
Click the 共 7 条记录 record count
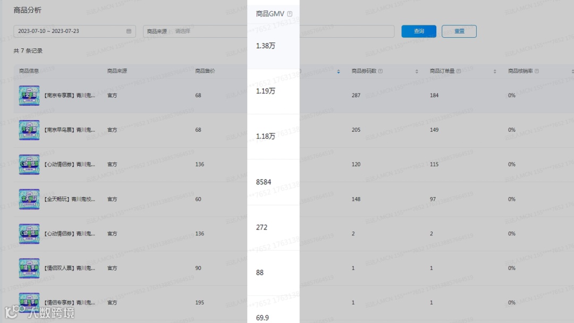(x=28, y=51)
